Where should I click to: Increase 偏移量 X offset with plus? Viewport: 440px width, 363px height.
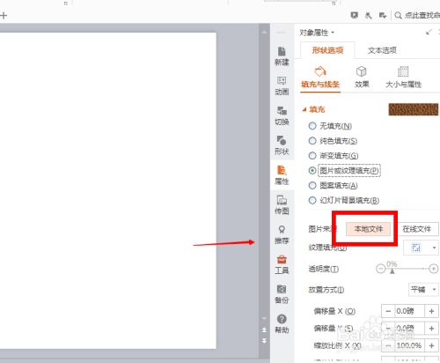click(431, 311)
